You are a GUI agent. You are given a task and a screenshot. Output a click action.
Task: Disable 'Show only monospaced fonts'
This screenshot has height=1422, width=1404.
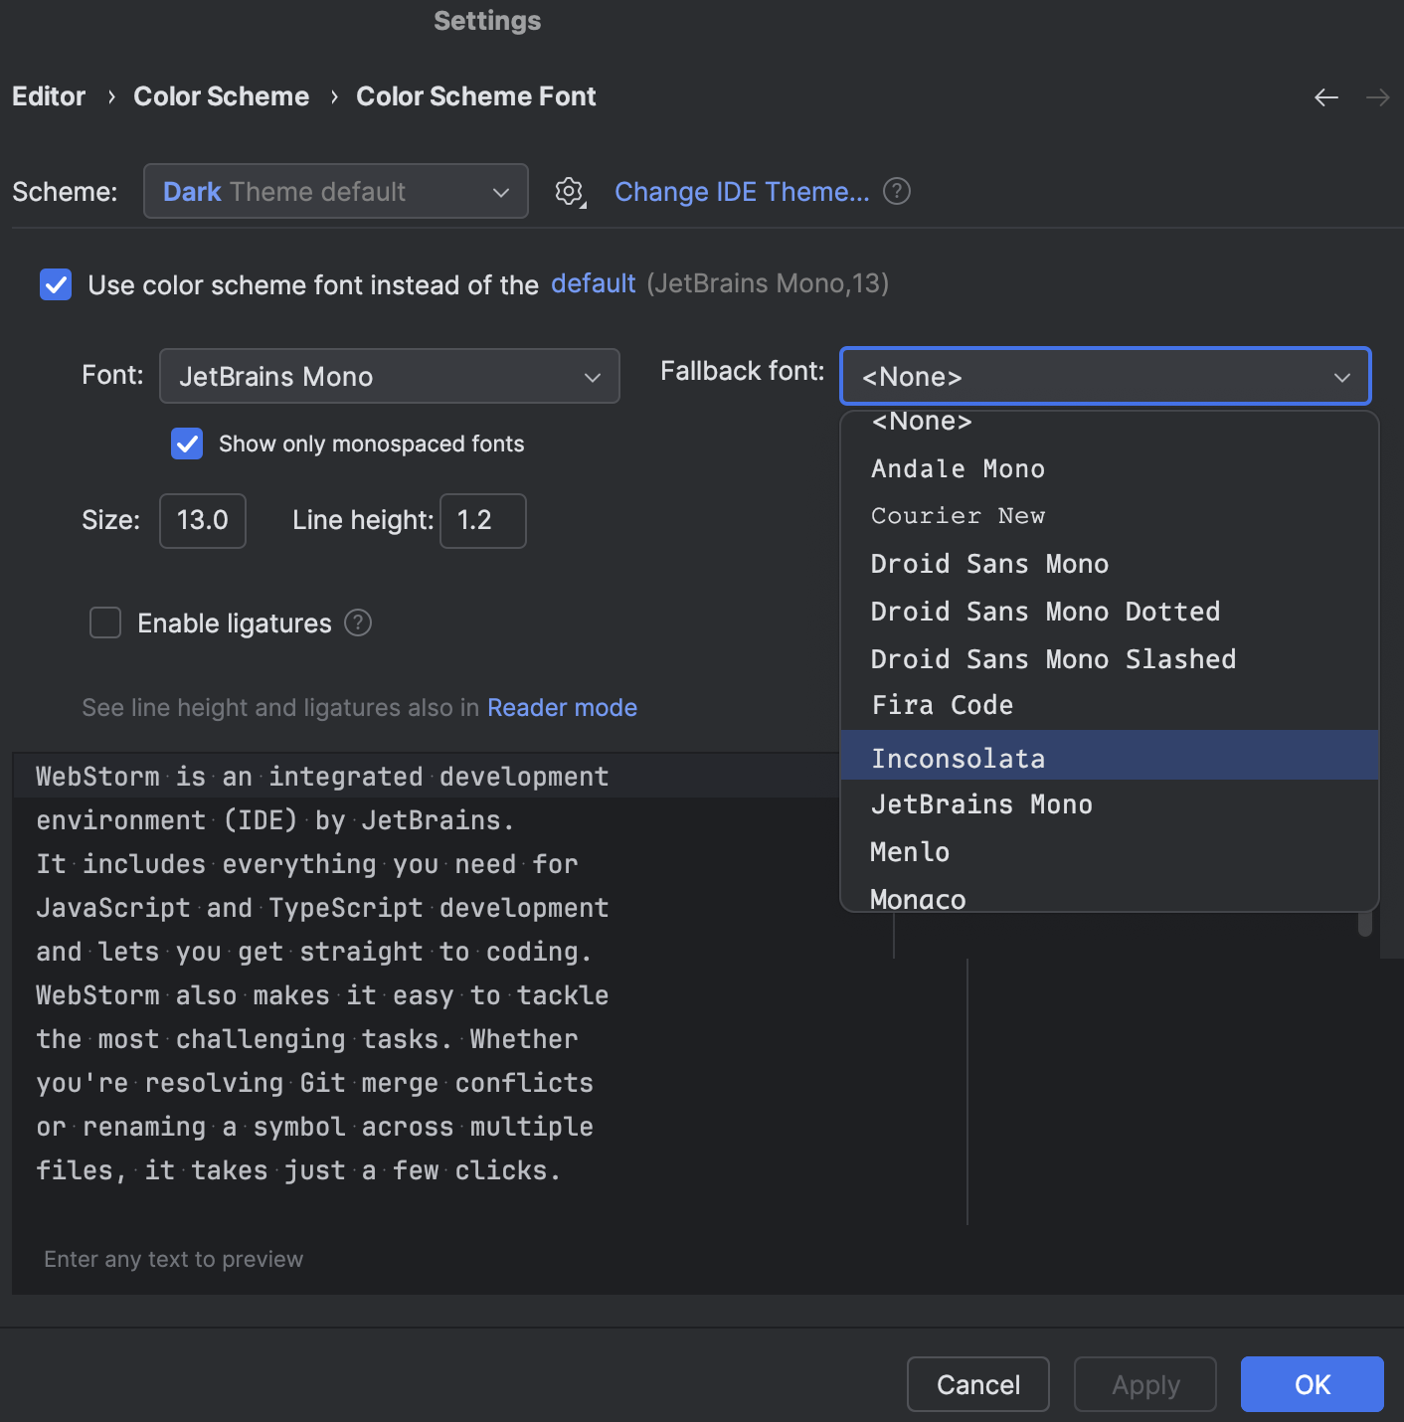point(186,444)
